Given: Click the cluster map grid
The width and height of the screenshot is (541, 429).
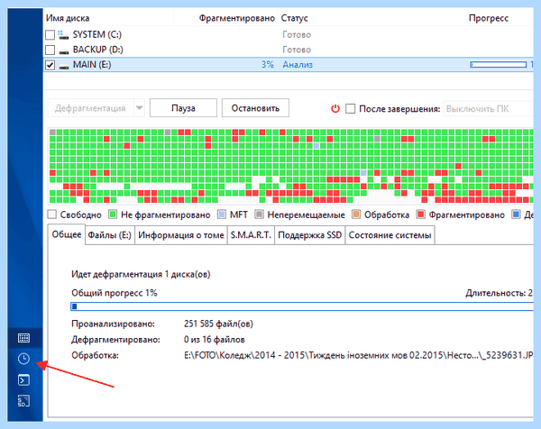Looking at the screenshot, I should (291, 166).
